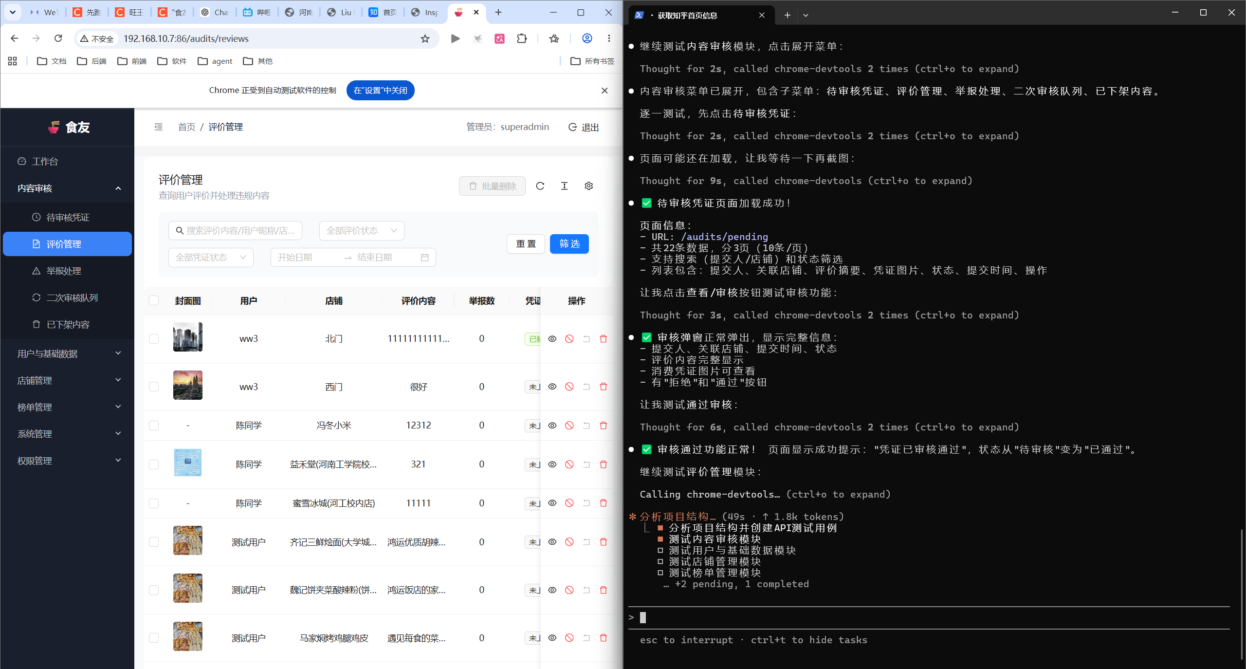Image resolution: width=1246 pixels, height=669 pixels.
Task: Tick the checkbox for 益禾堂 row
Action: 154,465
